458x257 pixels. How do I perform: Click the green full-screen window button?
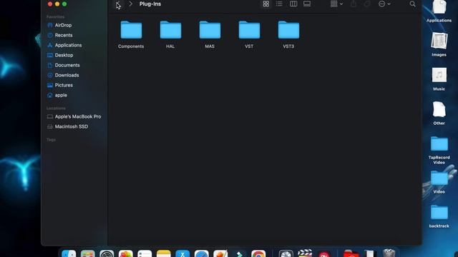click(x=64, y=4)
